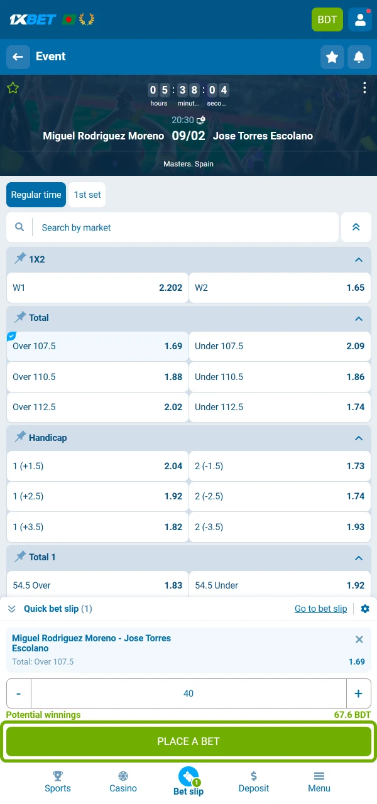The width and height of the screenshot is (377, 804).
Task: Open Deposit from bottom navigation
Action: [254, 781]
